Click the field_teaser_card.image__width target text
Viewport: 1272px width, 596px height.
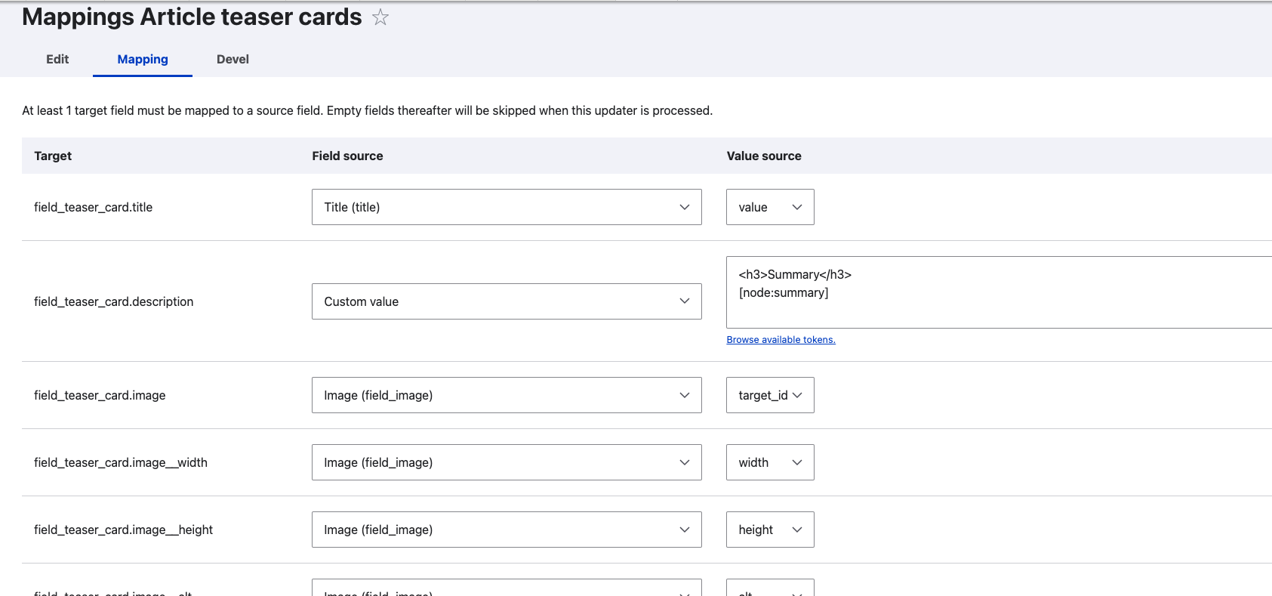[x=121, y=462]
